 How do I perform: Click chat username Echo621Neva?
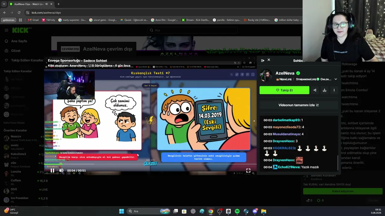pos(289,167)
